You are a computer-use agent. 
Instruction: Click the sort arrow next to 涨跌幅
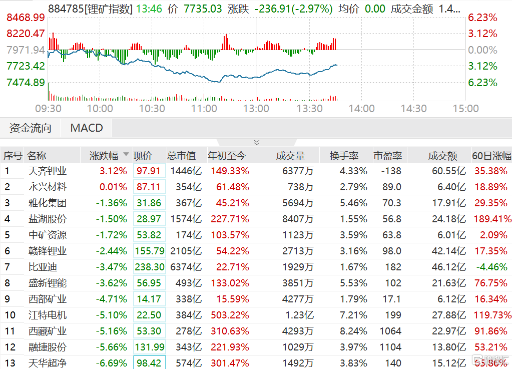click(126, 155)
